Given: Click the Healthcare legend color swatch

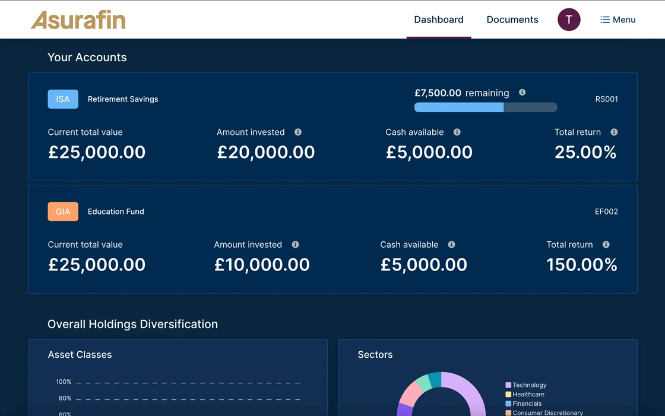Looking at the screenshot, I should [508, 395].
